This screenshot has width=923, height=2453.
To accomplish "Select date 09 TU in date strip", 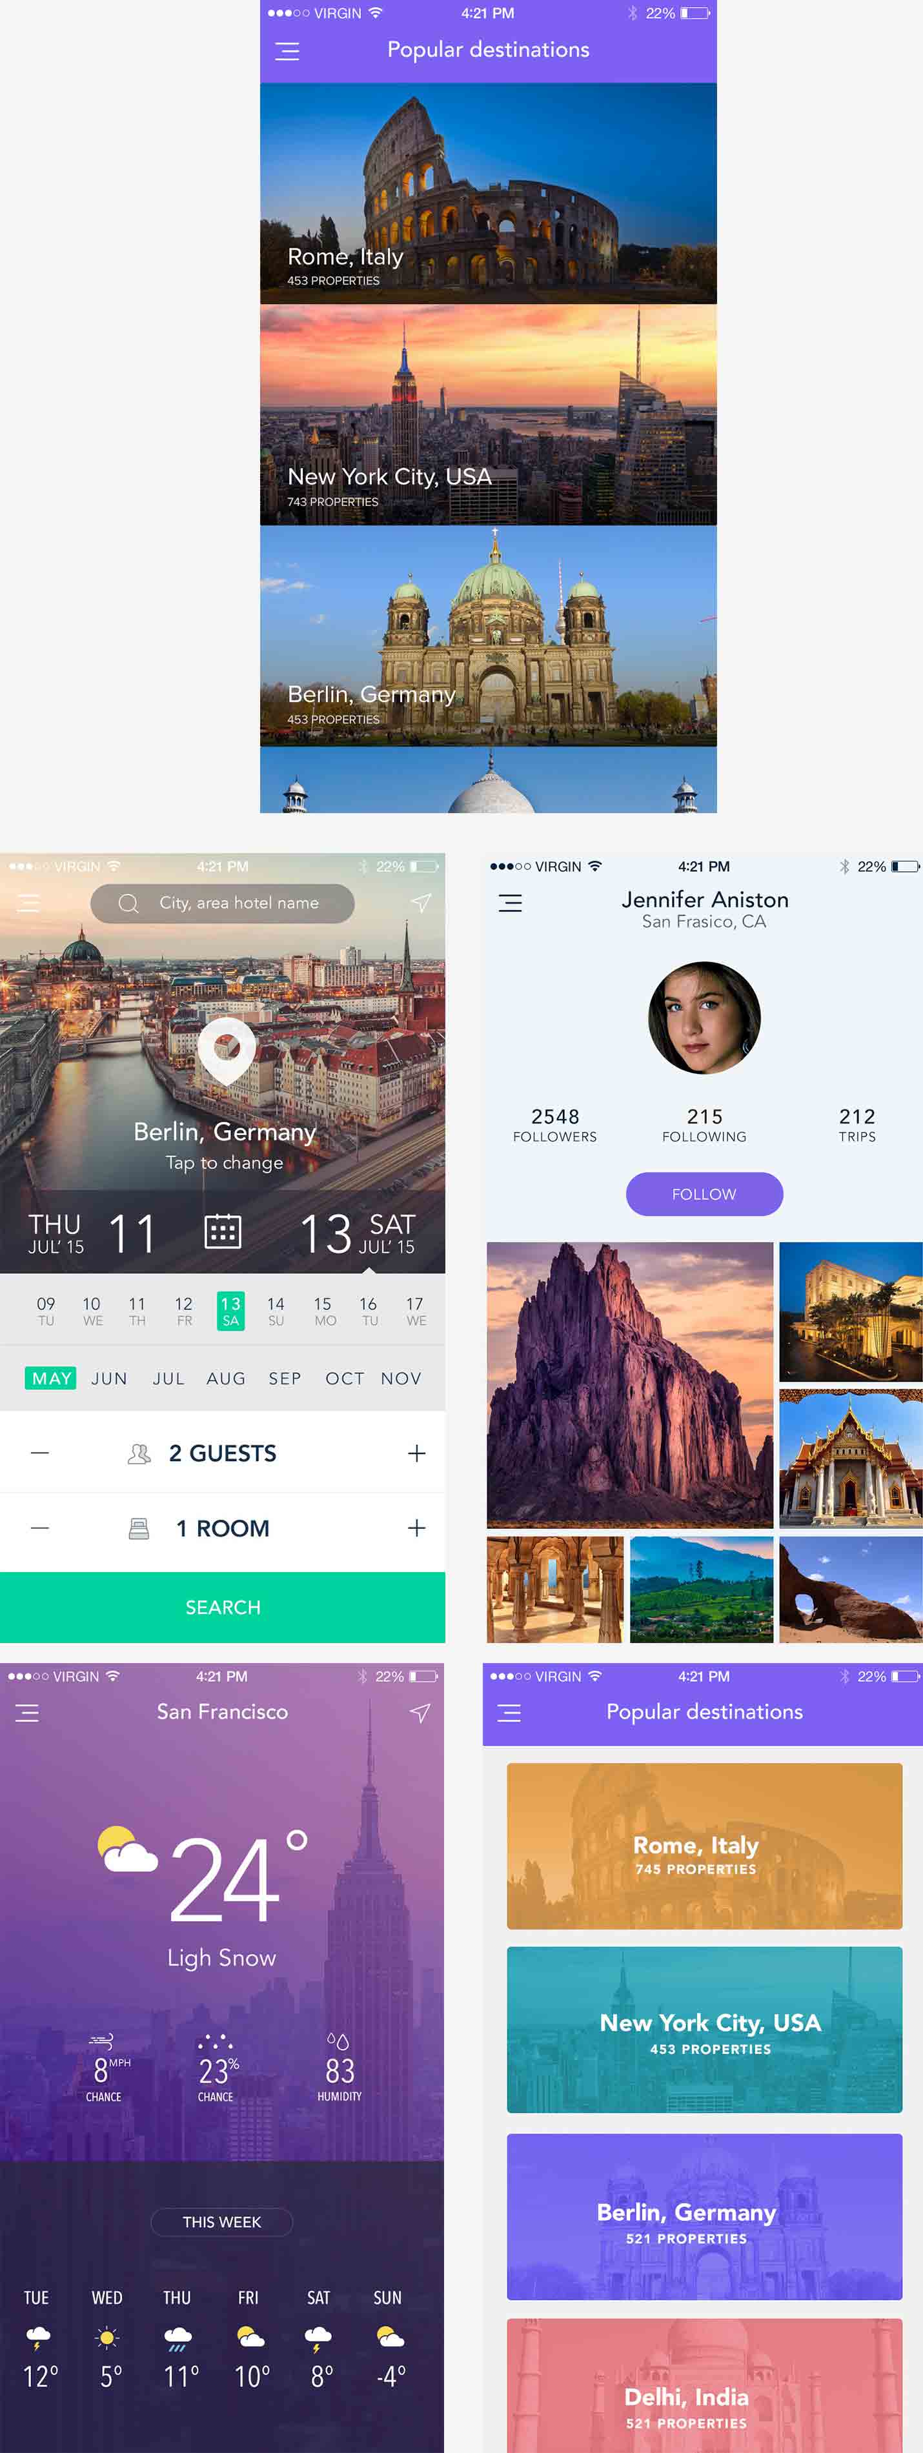I will pos(46,1310).
